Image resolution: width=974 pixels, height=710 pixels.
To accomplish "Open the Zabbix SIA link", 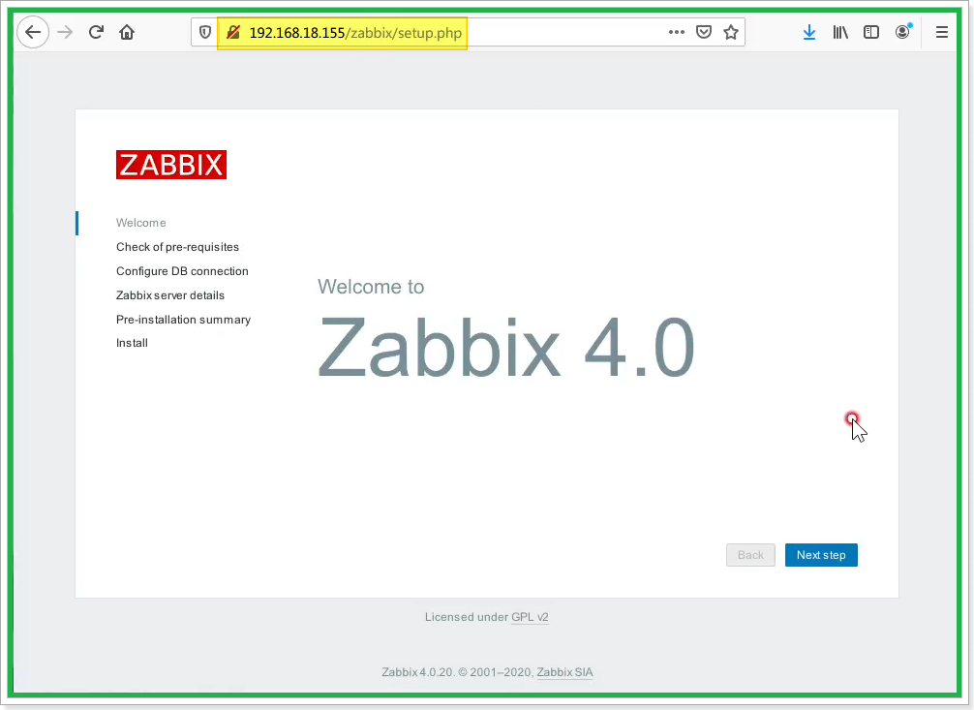I will (564, 672).
